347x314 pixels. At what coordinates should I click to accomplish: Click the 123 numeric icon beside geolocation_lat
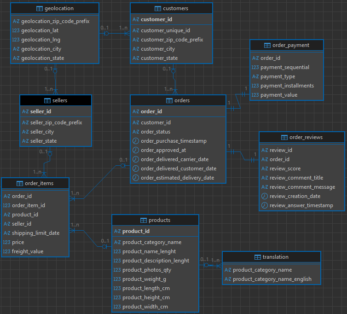(x=16, y=30)
